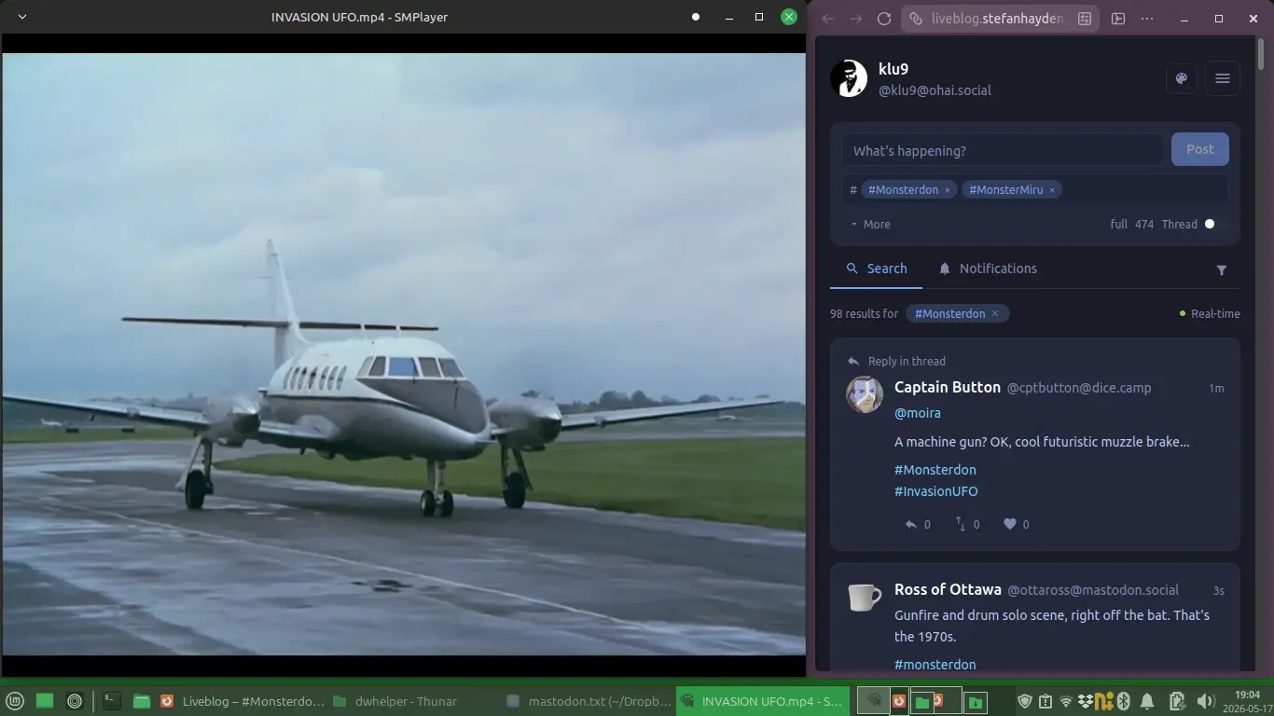
Task: Open Captain Button's avatar
Action: pyautogui.click(x=865, y=394)
